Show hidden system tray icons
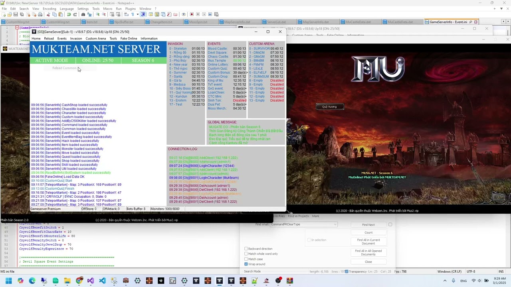The width and height of the screenshot is (511, 287). point(446,281)
